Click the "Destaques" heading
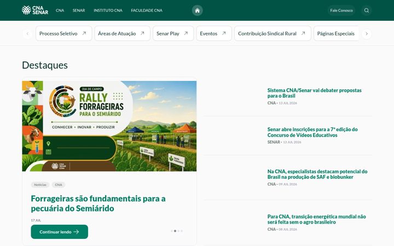This screenshot has height=246, width=394. click(45, 65)
